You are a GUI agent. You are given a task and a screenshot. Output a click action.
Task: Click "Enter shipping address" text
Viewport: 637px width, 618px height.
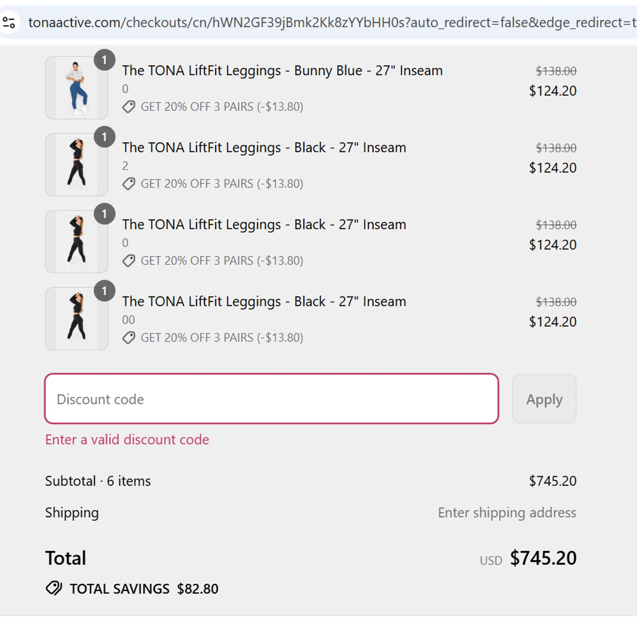tap(507, 513)
